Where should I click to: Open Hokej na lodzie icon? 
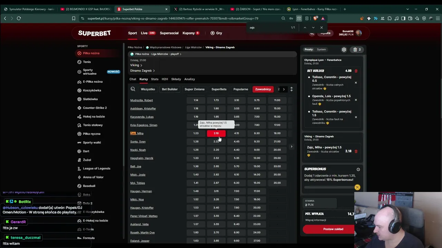79,116
